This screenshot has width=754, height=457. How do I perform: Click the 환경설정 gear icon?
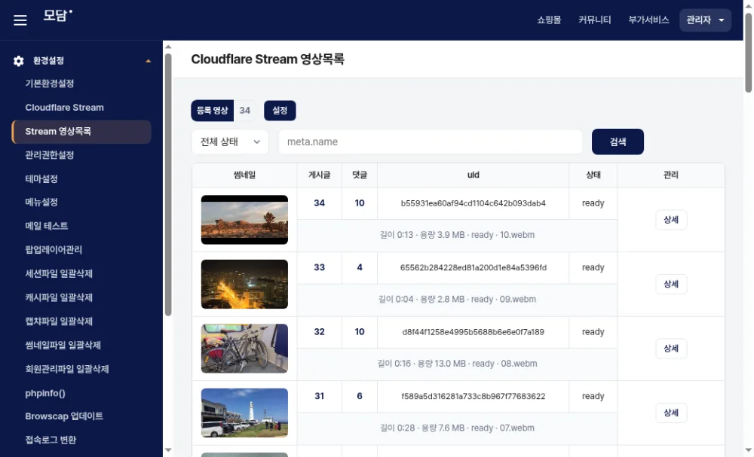point(18,61)
